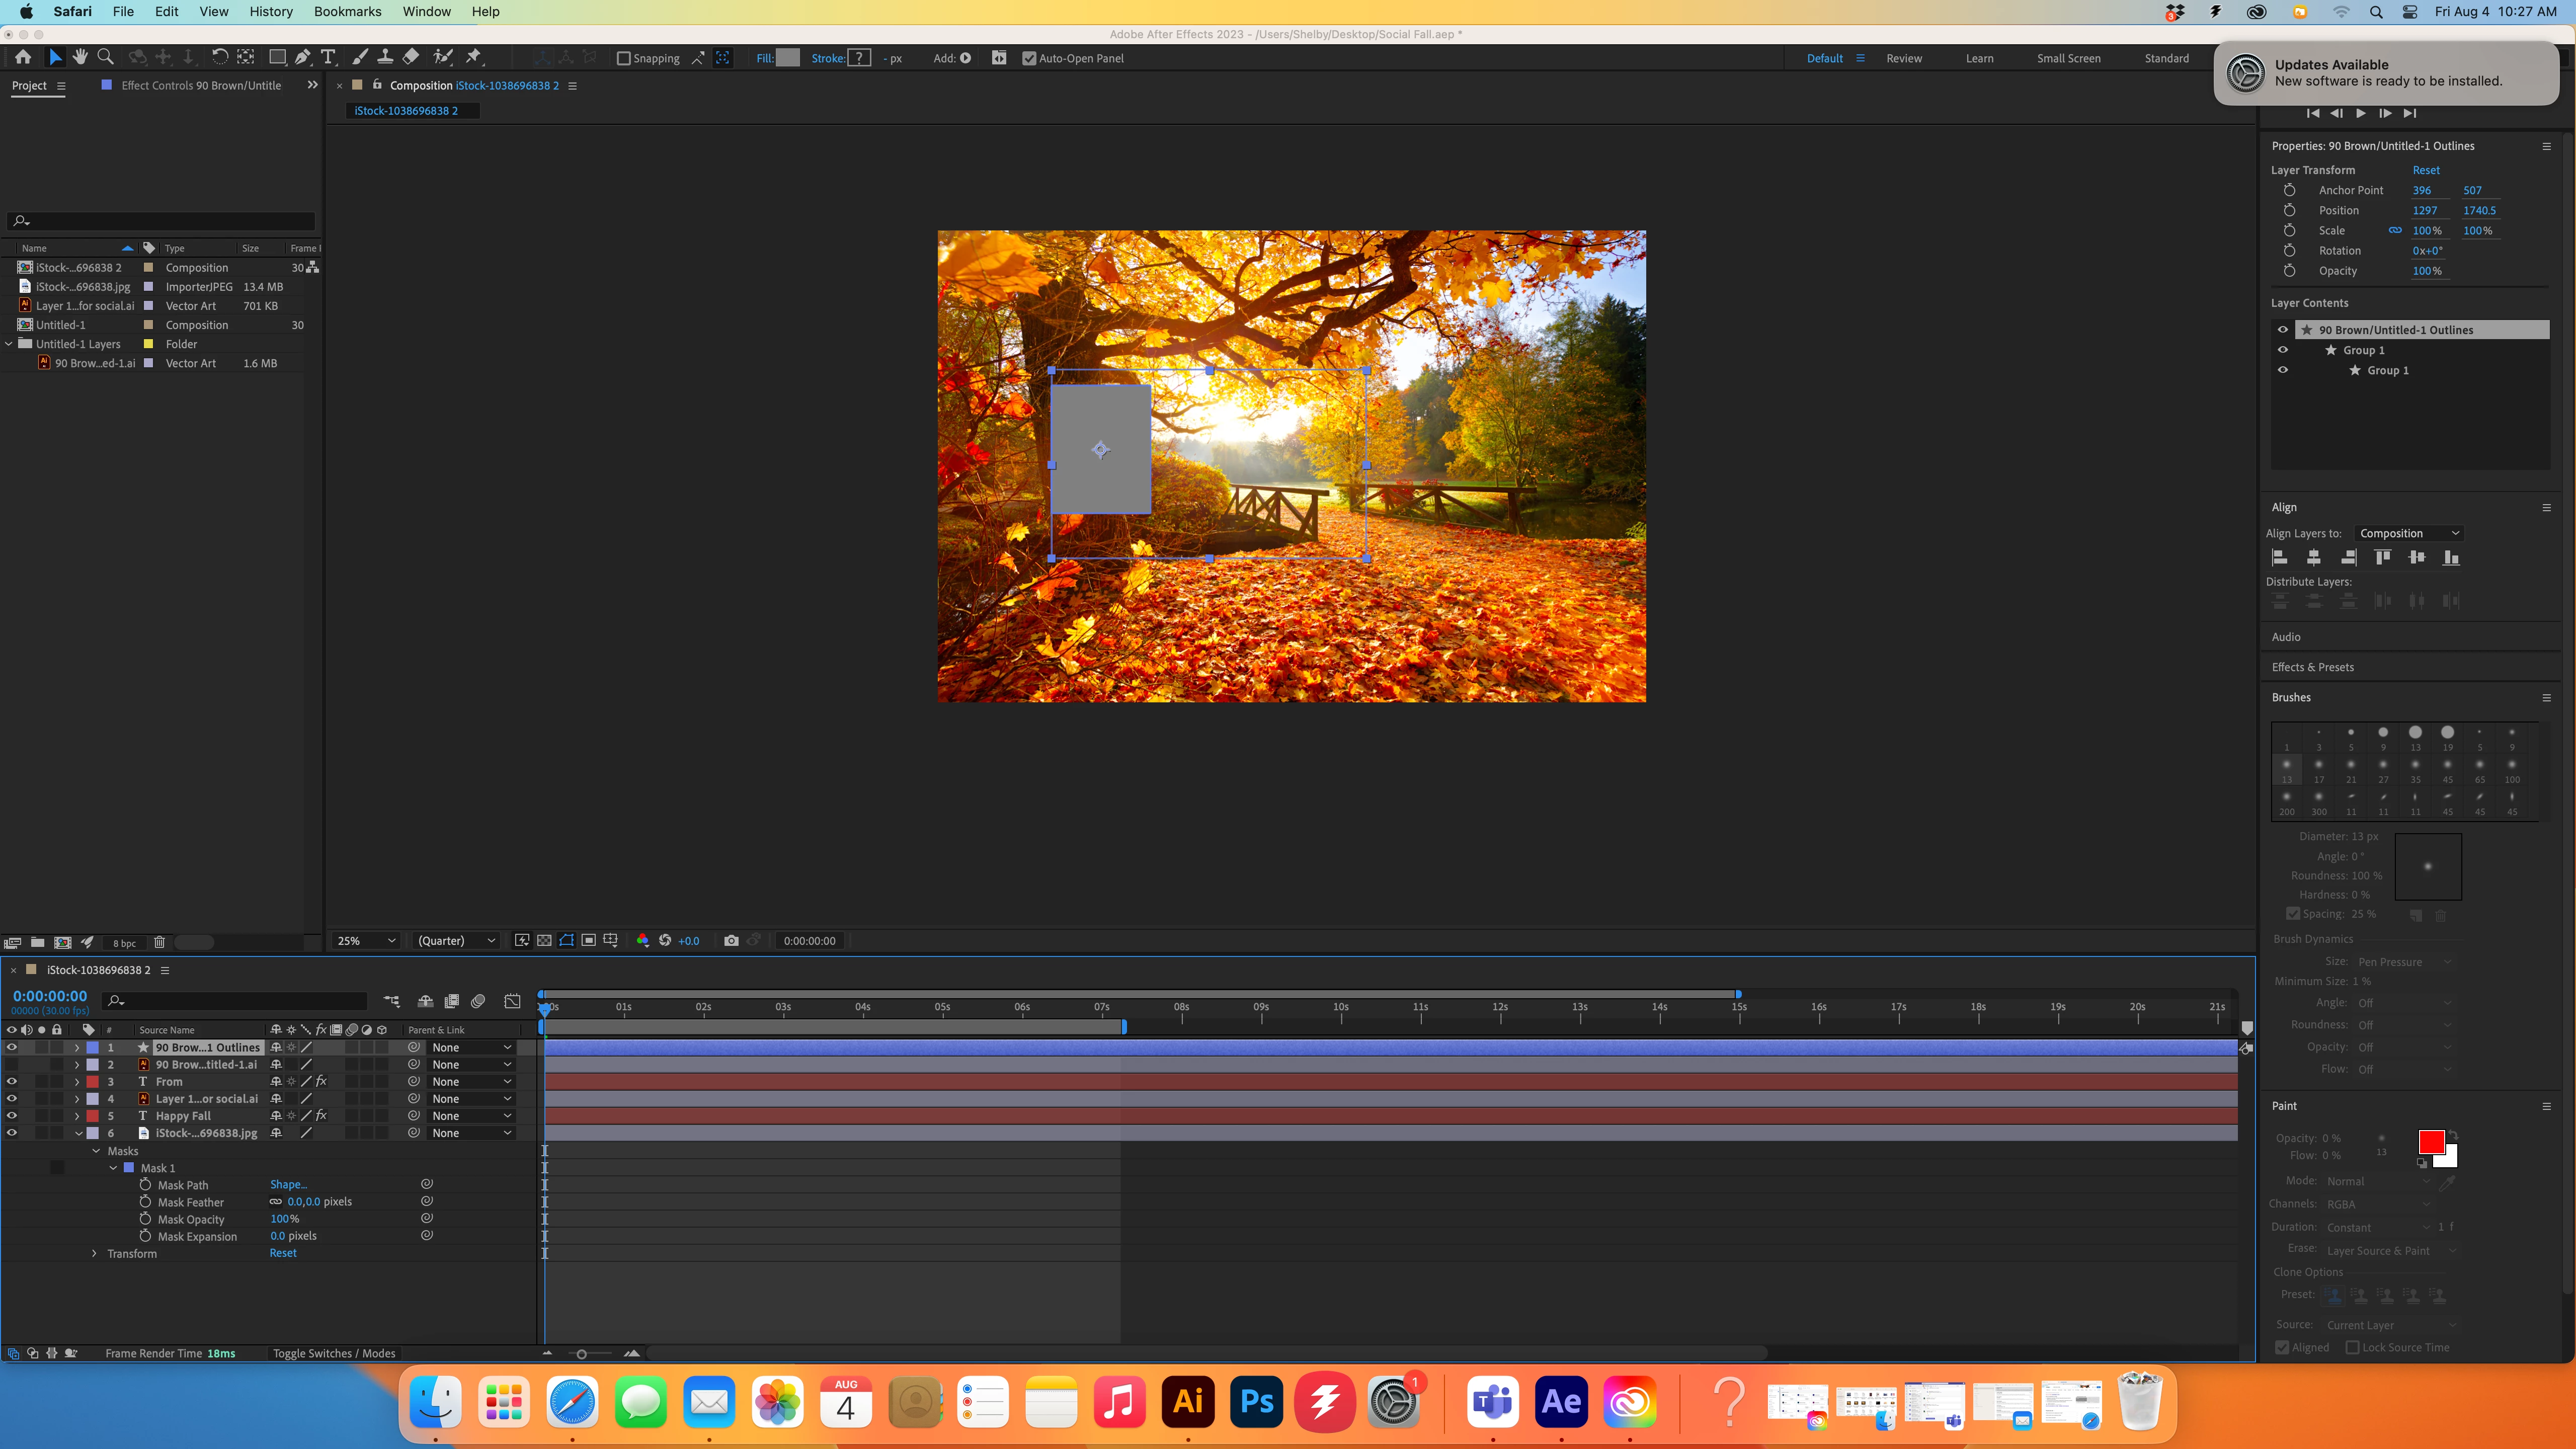Select the Zoom tool magnifier
The width and height of the screenshot is (2576, 1449).
(x=105, y=57)
